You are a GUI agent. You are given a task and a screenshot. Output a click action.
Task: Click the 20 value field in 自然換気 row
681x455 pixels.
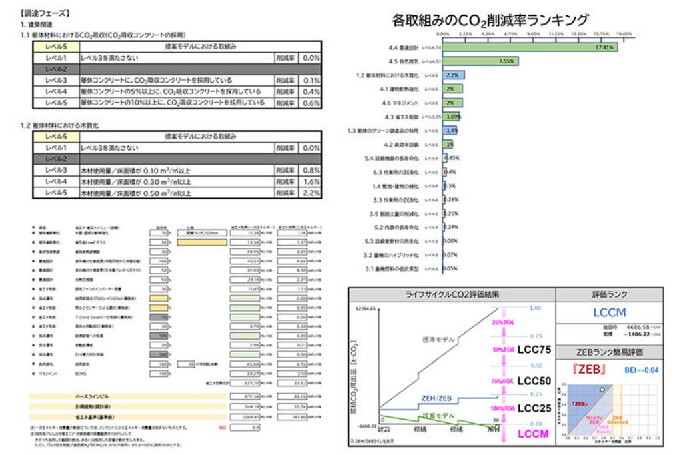pyautogui.click(x=186, y=364)
